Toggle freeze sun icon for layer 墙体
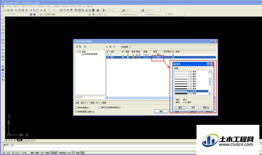 click(128, 57)
